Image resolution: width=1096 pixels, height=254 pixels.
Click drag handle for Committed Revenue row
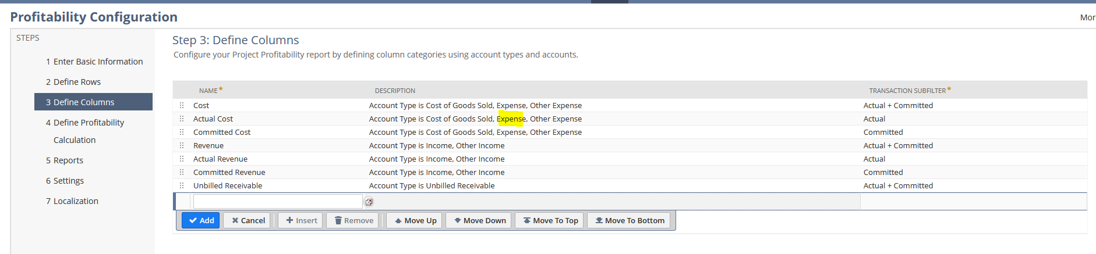pos(182,172)
